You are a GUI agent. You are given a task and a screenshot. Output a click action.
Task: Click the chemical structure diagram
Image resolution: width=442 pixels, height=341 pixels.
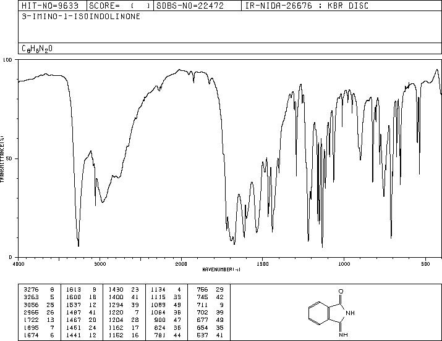point(332,313)
